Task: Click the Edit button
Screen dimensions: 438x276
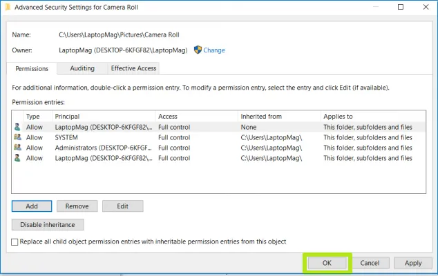Action: pyautogui.click(x=123, y=206)
